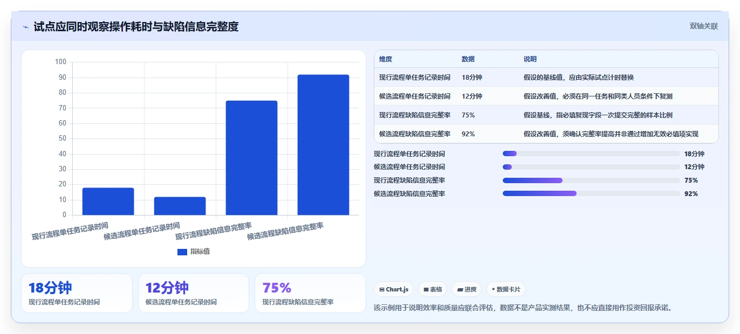
Task: Click the sparkle icon in 数据卡片 chip
Action: point(494,290)
